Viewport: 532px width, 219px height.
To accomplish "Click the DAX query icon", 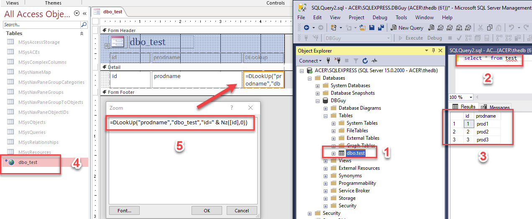I will [468, 28].
